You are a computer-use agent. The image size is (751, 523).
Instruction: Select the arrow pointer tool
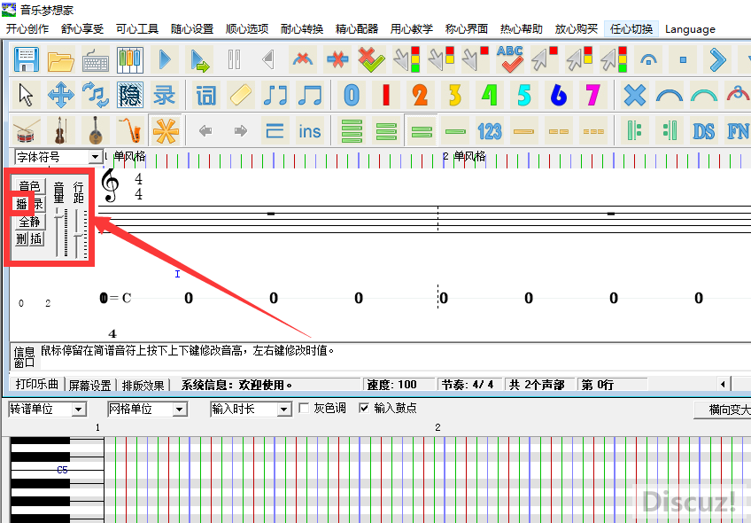[x=27, y=95]
